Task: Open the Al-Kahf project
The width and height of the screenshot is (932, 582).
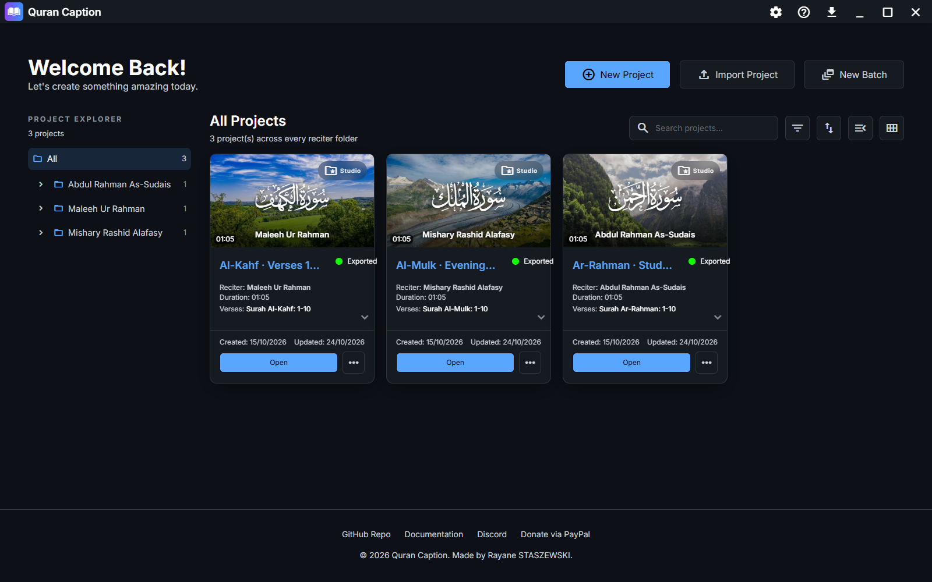Action: pyautogui.click(x=278, y=363)
